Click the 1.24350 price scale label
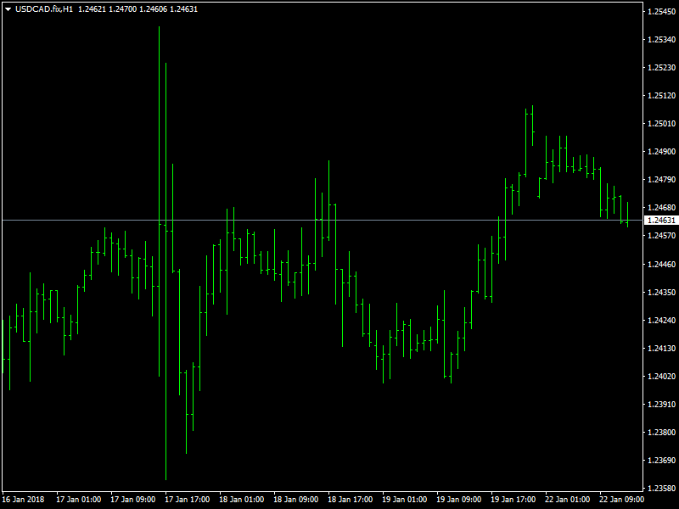This screenshot has height=509, width=679. point(661,292)
